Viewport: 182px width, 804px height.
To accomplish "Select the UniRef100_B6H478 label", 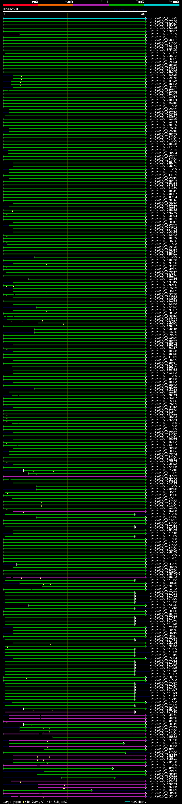I will 163,583.
